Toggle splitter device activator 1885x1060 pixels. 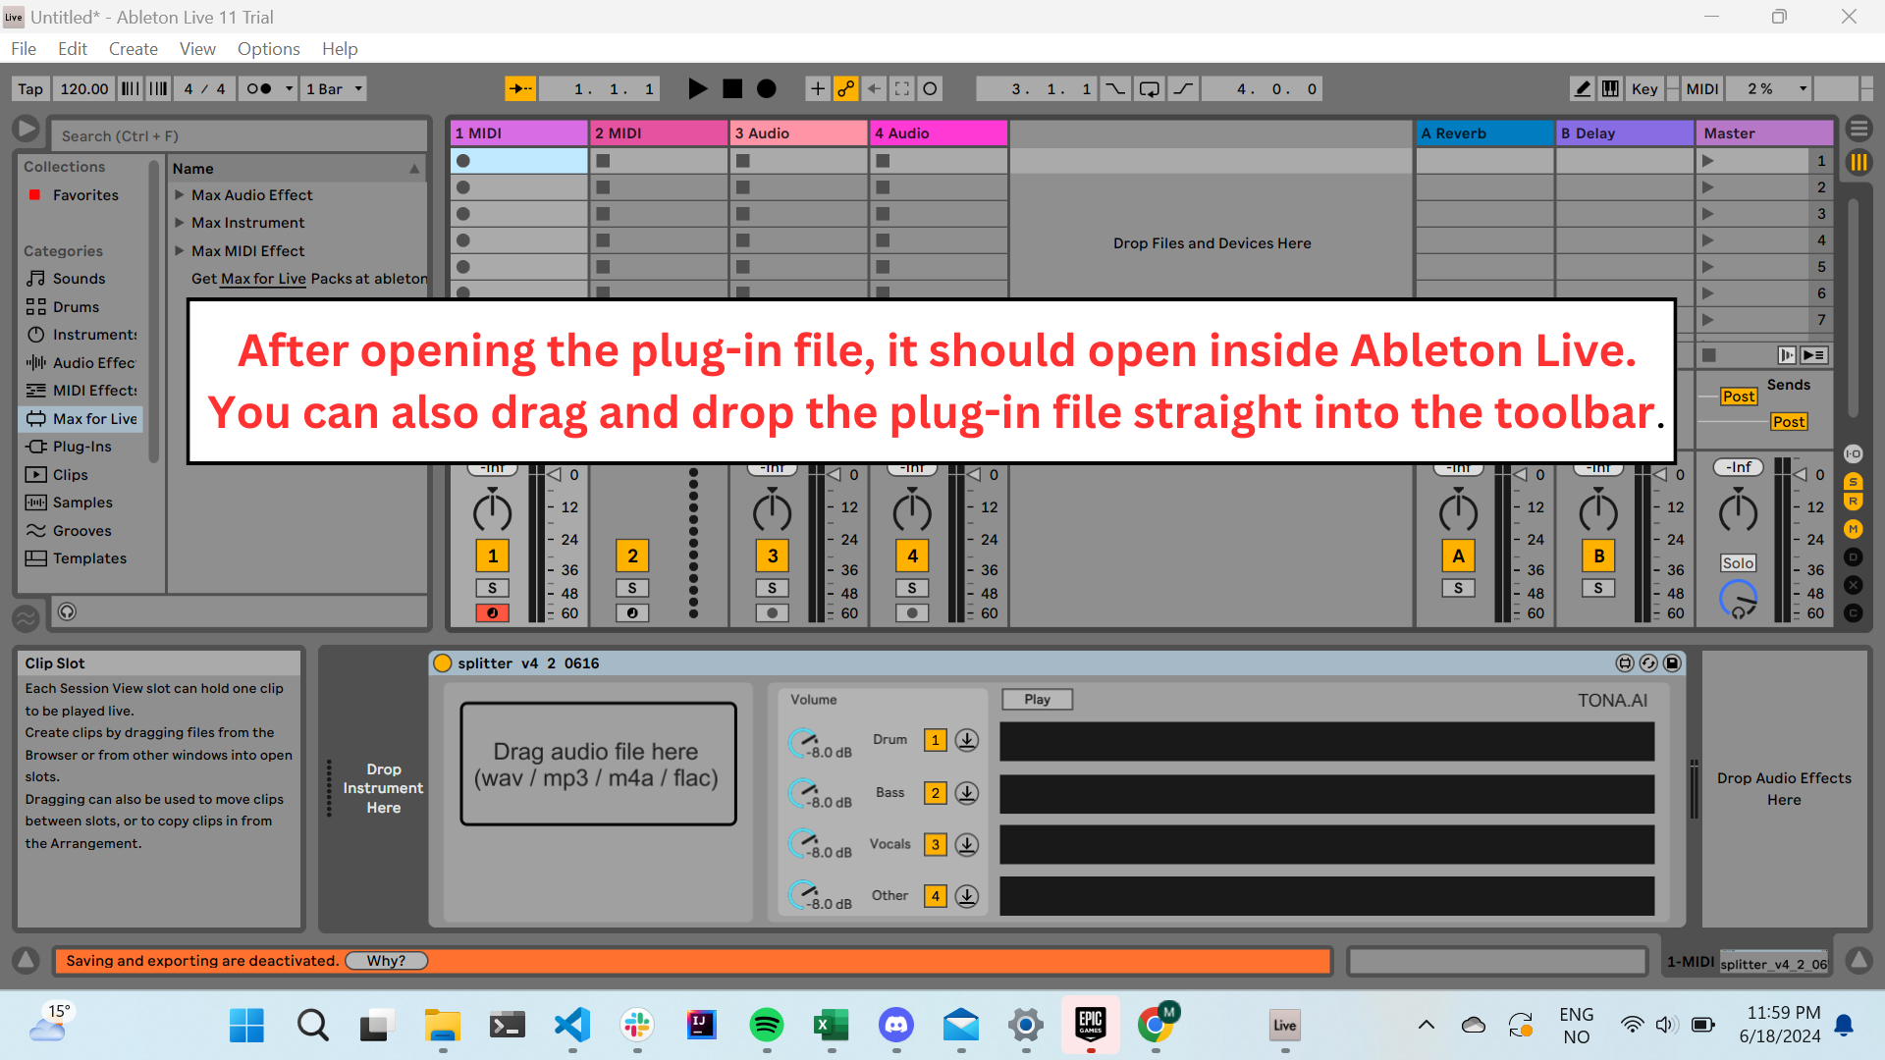443,663
